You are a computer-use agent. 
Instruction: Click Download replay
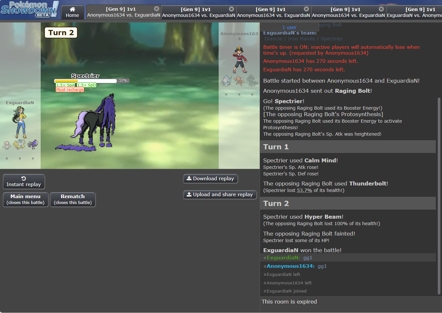pyautogui.click(x=211, y=179)
